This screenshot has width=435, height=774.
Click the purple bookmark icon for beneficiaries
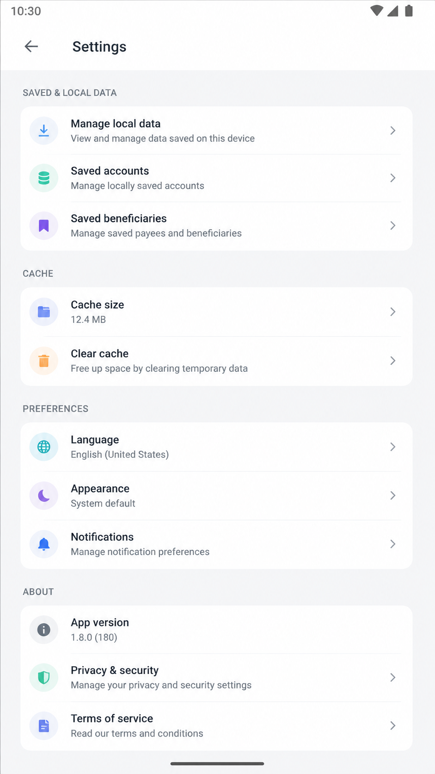44,225
